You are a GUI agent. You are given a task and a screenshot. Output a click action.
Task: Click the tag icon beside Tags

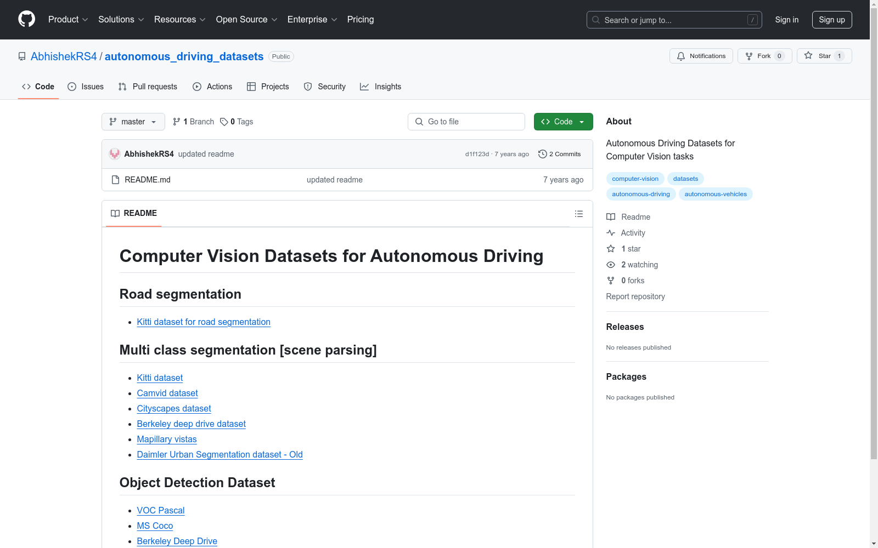tap(224, 122)
